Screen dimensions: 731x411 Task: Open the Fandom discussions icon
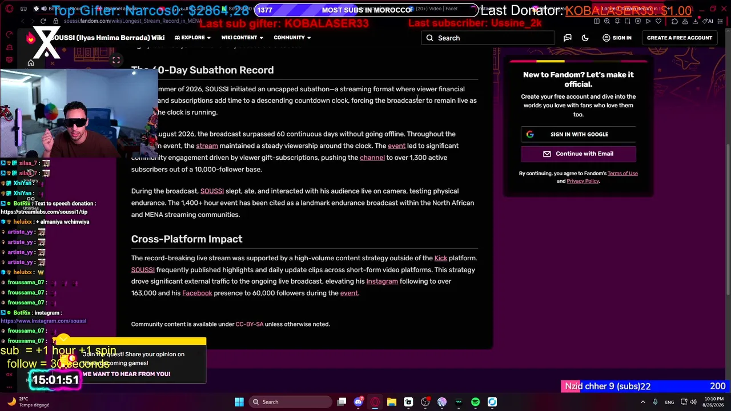point(568,38)
